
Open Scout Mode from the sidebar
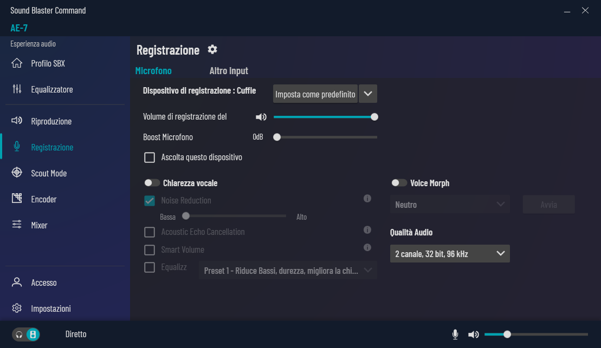[49, 173]
